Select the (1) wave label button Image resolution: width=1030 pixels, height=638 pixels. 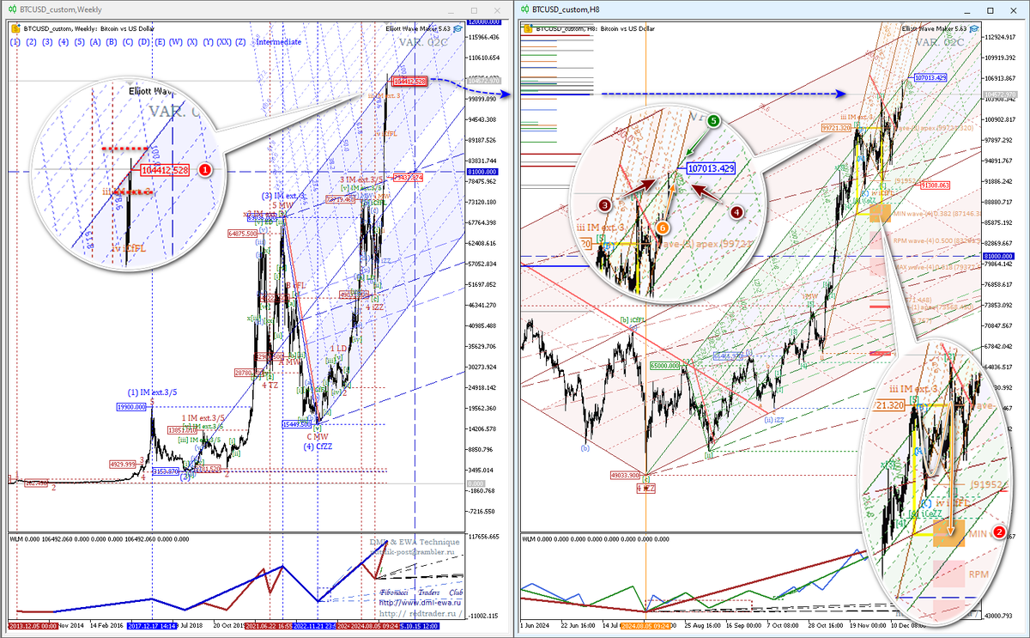point(15,42)
